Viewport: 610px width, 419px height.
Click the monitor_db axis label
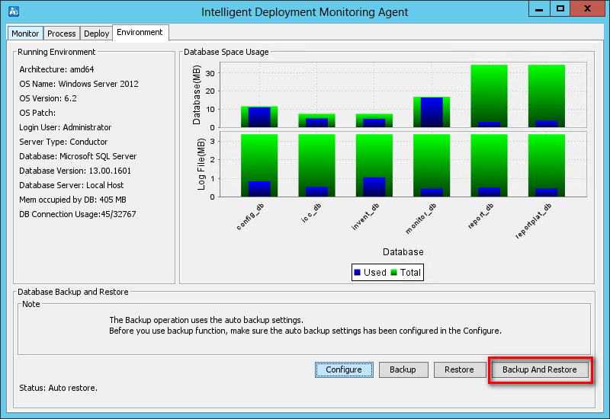pyautogui.click(x=421, y=219)
